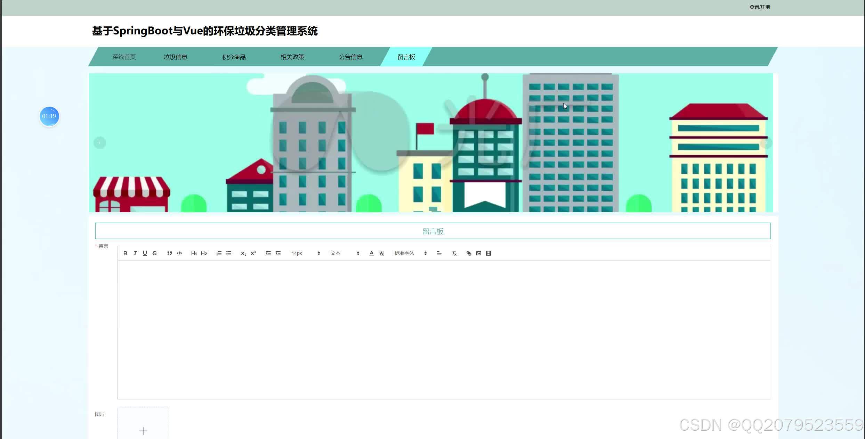This screenshot has height=439, width=865.
Task: Open the 公告信息 tab
Action: pyautogui.click(x=351, y=57)
